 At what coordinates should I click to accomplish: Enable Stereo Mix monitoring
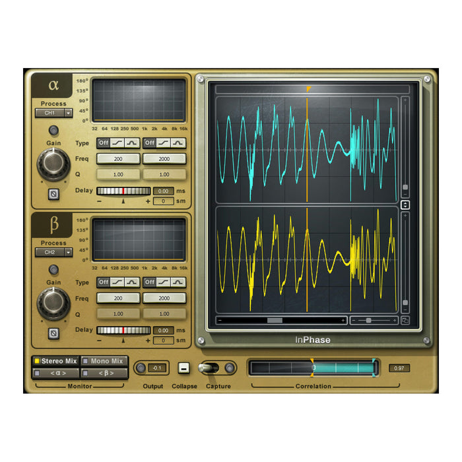(x=55, y=361)
